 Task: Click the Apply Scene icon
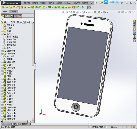99,12
